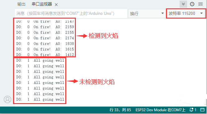
Task: Click output line with A0: 1838
Action: click(45, 44)
